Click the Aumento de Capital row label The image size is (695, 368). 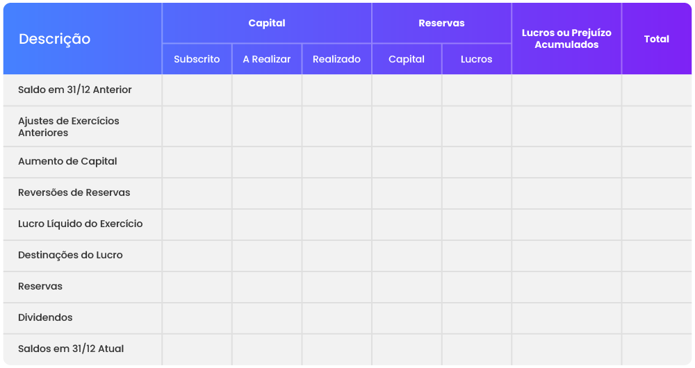pyautogui.click(x=67, y=161)
